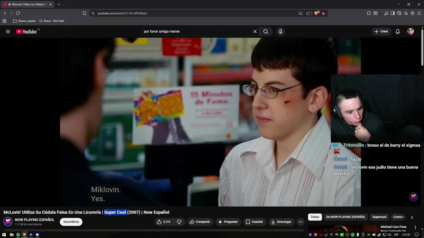The height and width of the screenshot is (238, 424).
Task: Click the video player frame
Action: [210, 122]
